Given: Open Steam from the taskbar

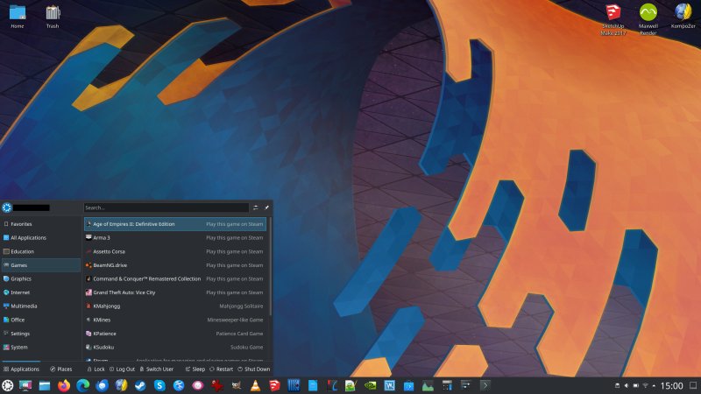Looking at the screenshot, I should pos(140,385).
